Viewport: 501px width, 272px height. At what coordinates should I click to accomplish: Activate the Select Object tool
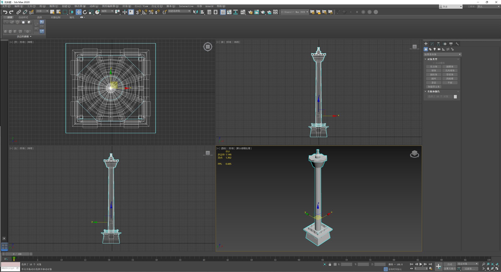pyautogui.click(x=52, y=12)
